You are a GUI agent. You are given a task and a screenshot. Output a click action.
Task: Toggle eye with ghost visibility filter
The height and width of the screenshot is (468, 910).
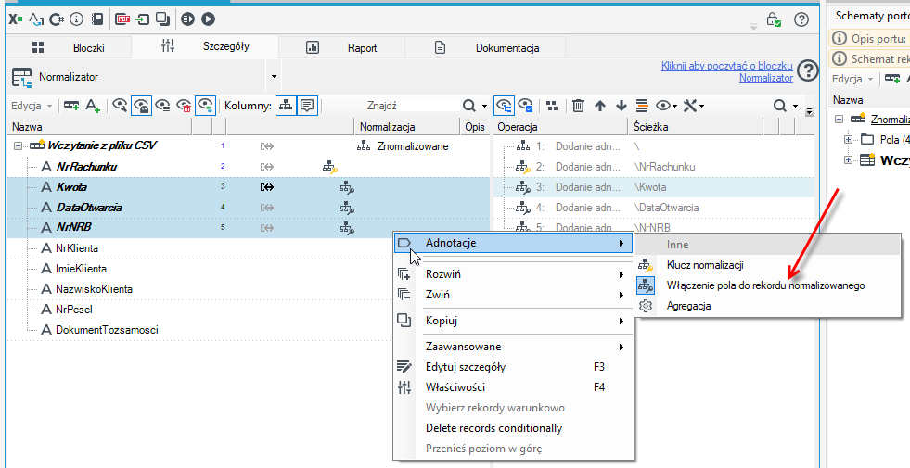(142, 106)
